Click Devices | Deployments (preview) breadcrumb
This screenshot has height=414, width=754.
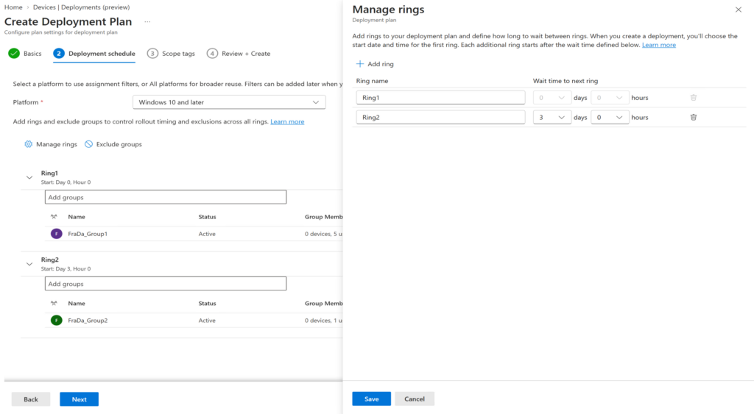[81, 7]
